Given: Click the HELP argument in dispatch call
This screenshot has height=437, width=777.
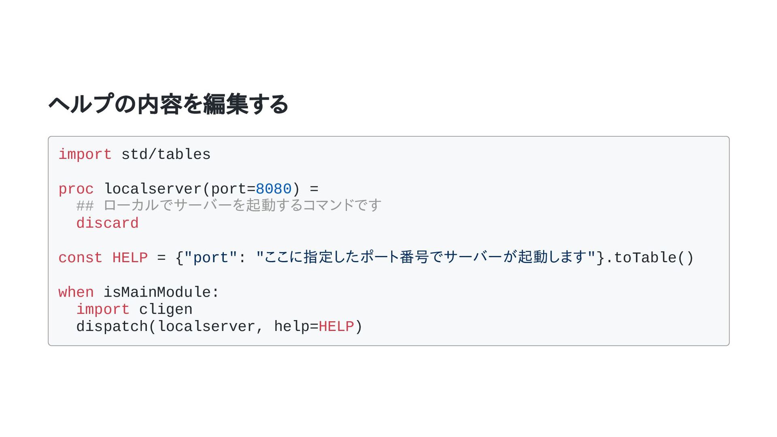Looking at the screenshot, I should point(336,327).
